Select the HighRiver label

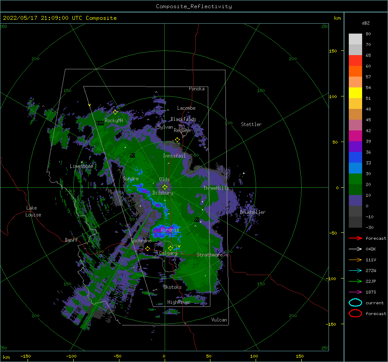click(178, 302)
